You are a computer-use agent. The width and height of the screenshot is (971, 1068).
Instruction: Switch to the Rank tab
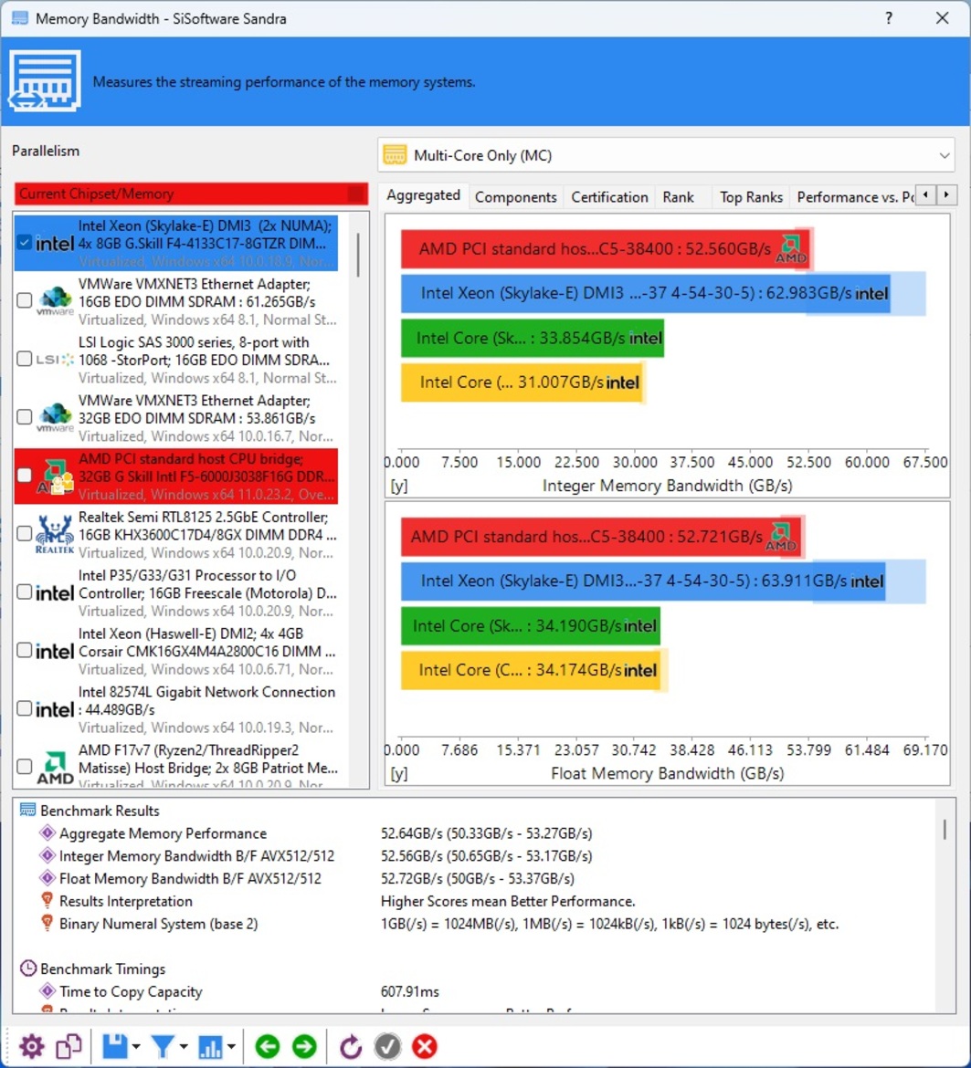click(678, 197)
